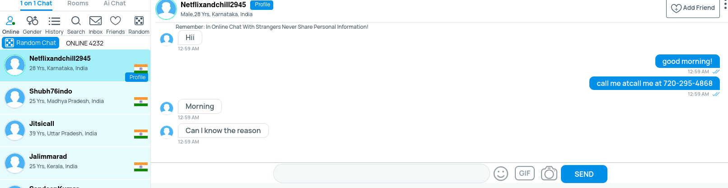The width and height of the screenshot is (728, 188).
Task: Open the Friends heart icon
Action: point(116,21)
